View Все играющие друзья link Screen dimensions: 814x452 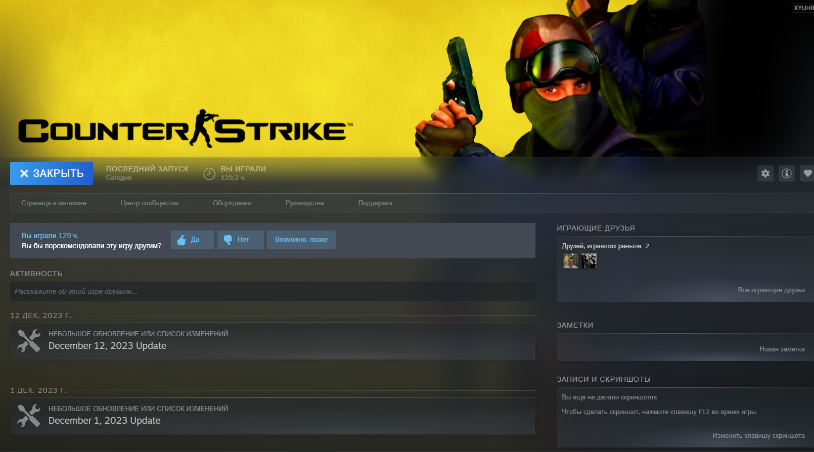click(x=771, y=290)
